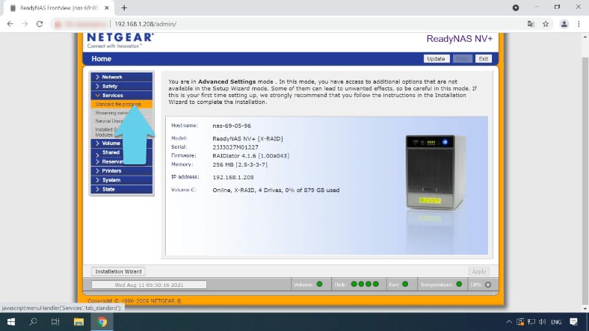This screenshot has width=589, height=331.
Task: Click the Exit button
Action: [483, 59]
